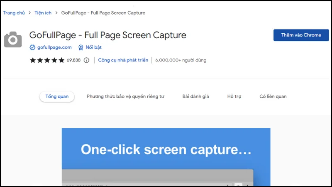Screen dimensions: 332x187
Task: Open the Công cụ nhà phát triển category
Action: (x=123, y=60)
